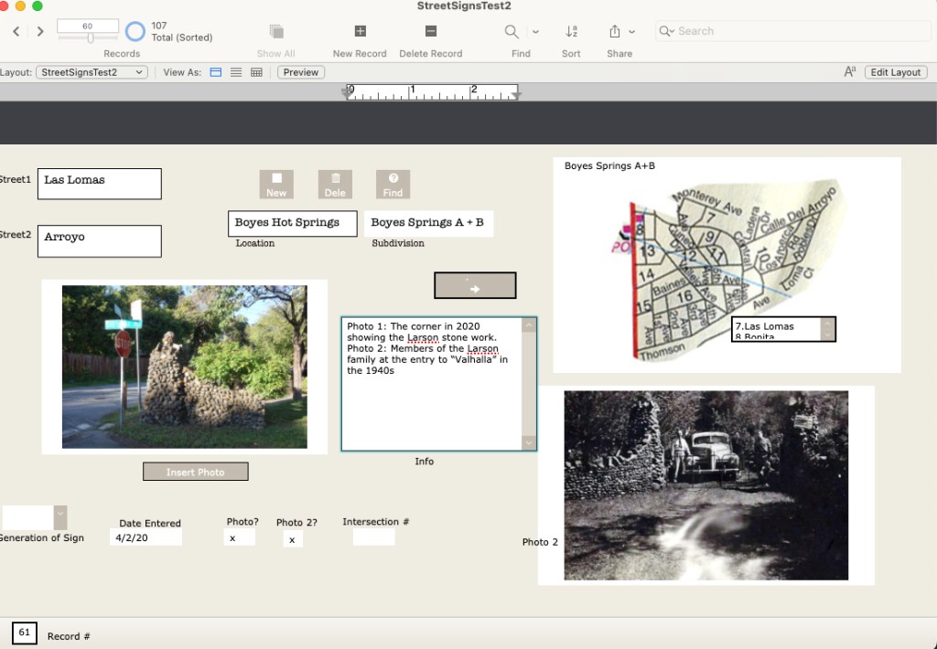
Task: Open the Layout StreetSignsTest2 dropdown
Action: tap(92, 72)
